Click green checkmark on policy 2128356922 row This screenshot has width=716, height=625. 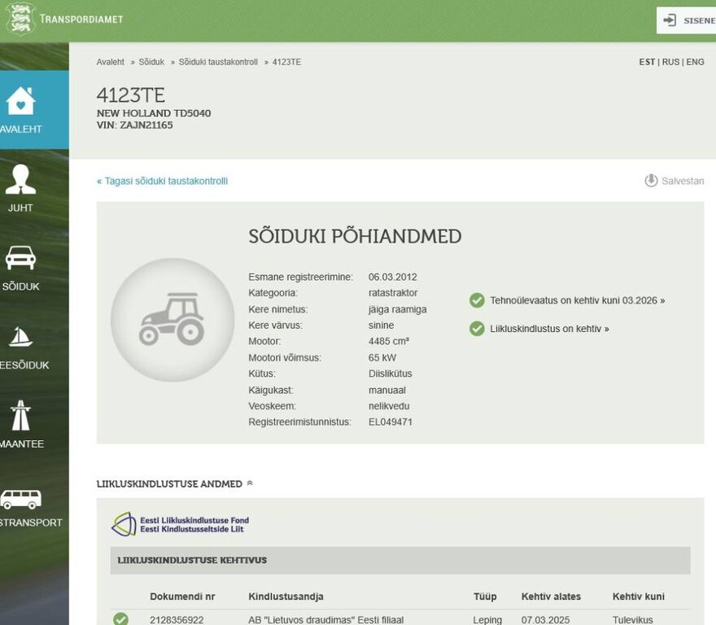(x=120, y=619)
